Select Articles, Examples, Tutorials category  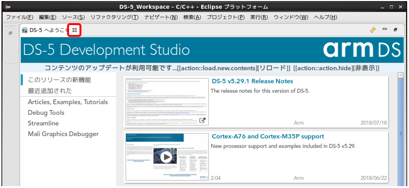coord(68,102)
